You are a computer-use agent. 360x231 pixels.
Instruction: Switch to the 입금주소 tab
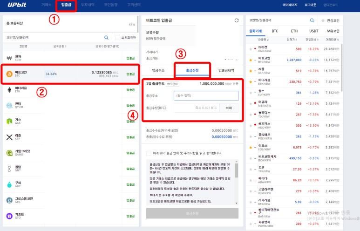click(x=158, y=70)
